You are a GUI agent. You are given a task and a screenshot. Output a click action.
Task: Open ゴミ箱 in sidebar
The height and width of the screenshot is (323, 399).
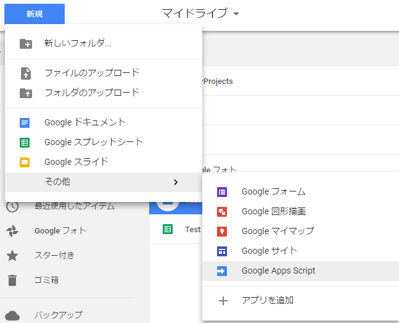click(x=47, y=280)
